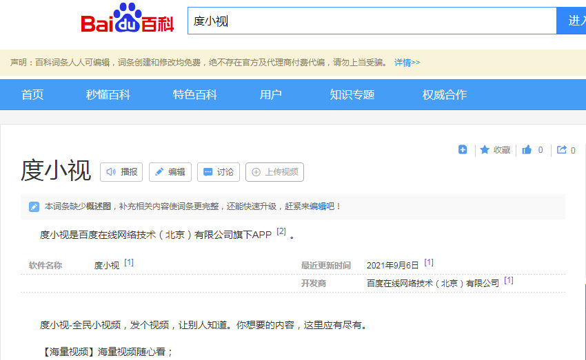This screenshot has height=360, width=586.
Task: Open the 用户 navigation menu
Action: coord(270,95)
